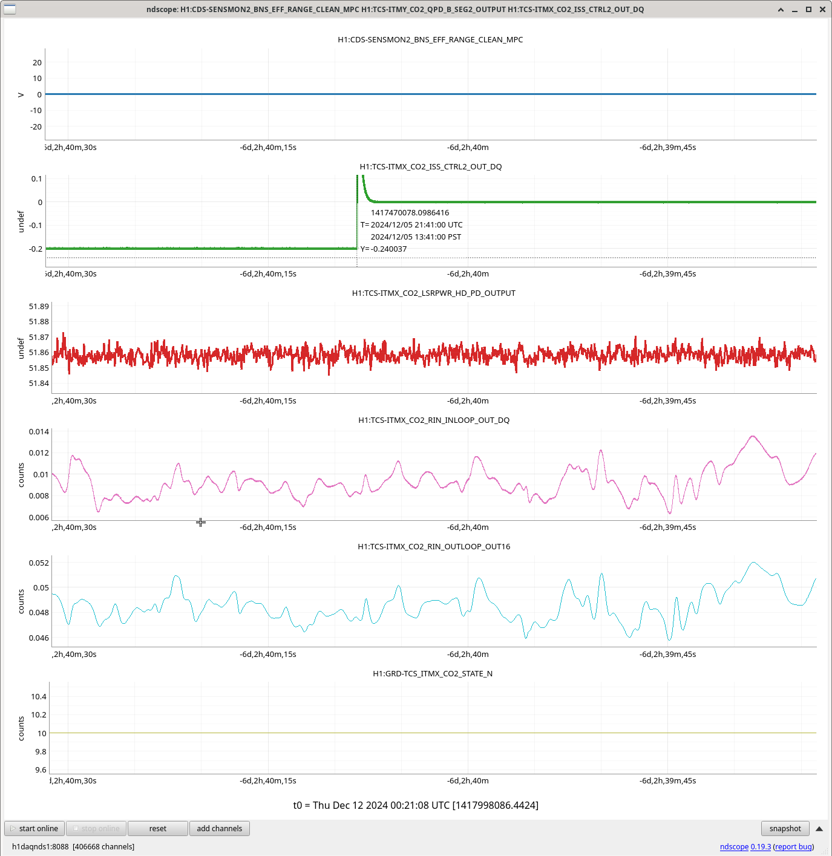Click the 0.052 y-axis tick of the OUTLOOP plot
The image size is (832, 856).
point(39,563)
